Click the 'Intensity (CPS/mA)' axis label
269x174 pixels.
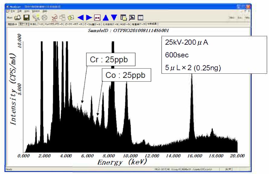pos(13,89)
